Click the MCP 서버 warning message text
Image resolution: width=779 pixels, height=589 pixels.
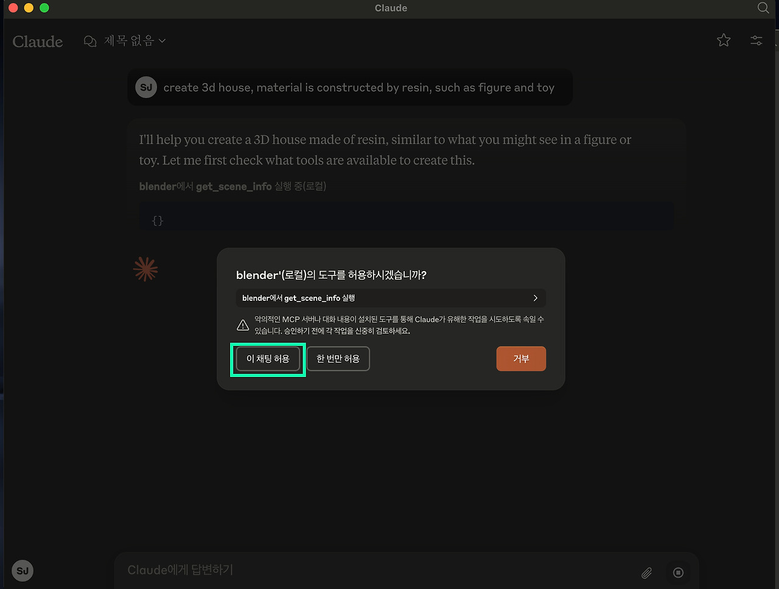(x=399, y=325)
